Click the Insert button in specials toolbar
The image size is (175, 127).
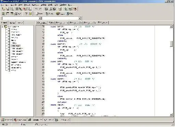click(x=49, y=14)
